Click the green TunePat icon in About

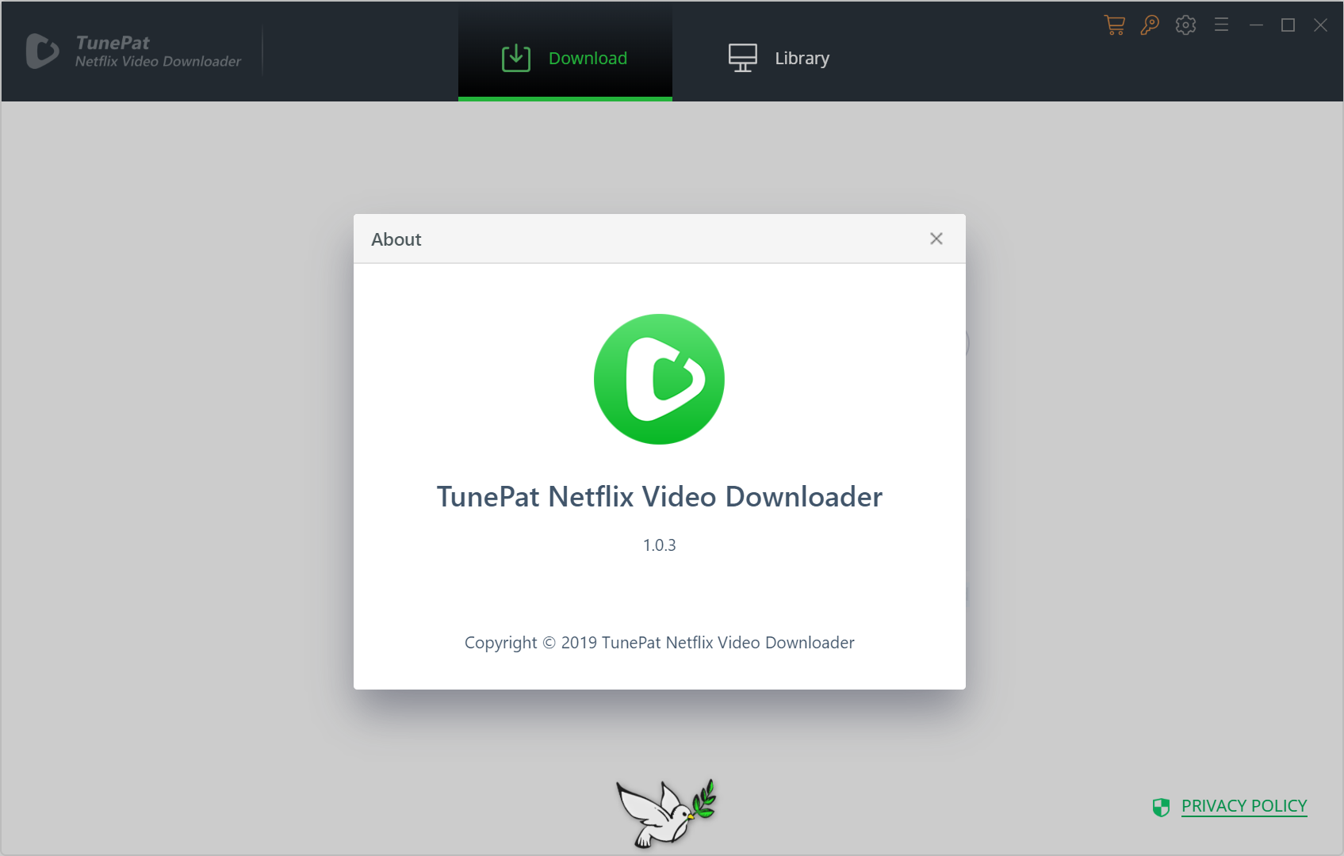[x=659, y=379]
